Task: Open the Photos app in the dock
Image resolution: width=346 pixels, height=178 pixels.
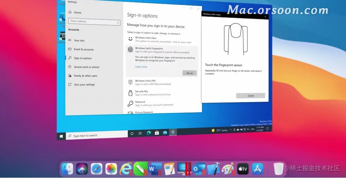Action: [x=111, y=169]
